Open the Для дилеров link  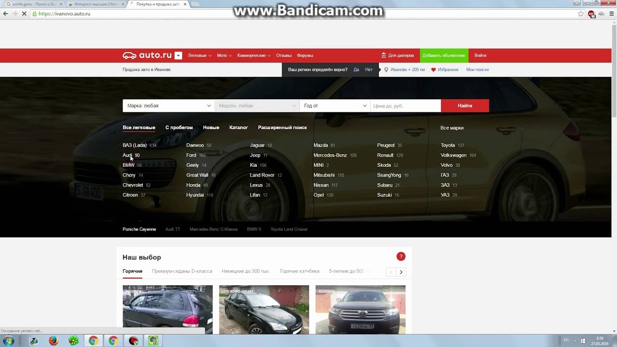(x=398, y=55)
